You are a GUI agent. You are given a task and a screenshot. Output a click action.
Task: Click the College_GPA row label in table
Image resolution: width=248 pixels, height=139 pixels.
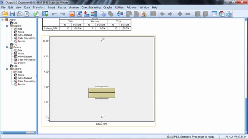(51, 29)
